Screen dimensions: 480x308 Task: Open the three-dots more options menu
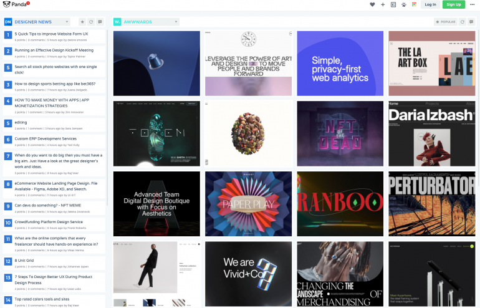tap(472, 4)
